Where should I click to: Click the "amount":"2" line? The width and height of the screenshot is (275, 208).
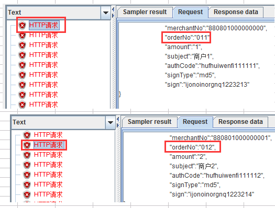(188, 157)
